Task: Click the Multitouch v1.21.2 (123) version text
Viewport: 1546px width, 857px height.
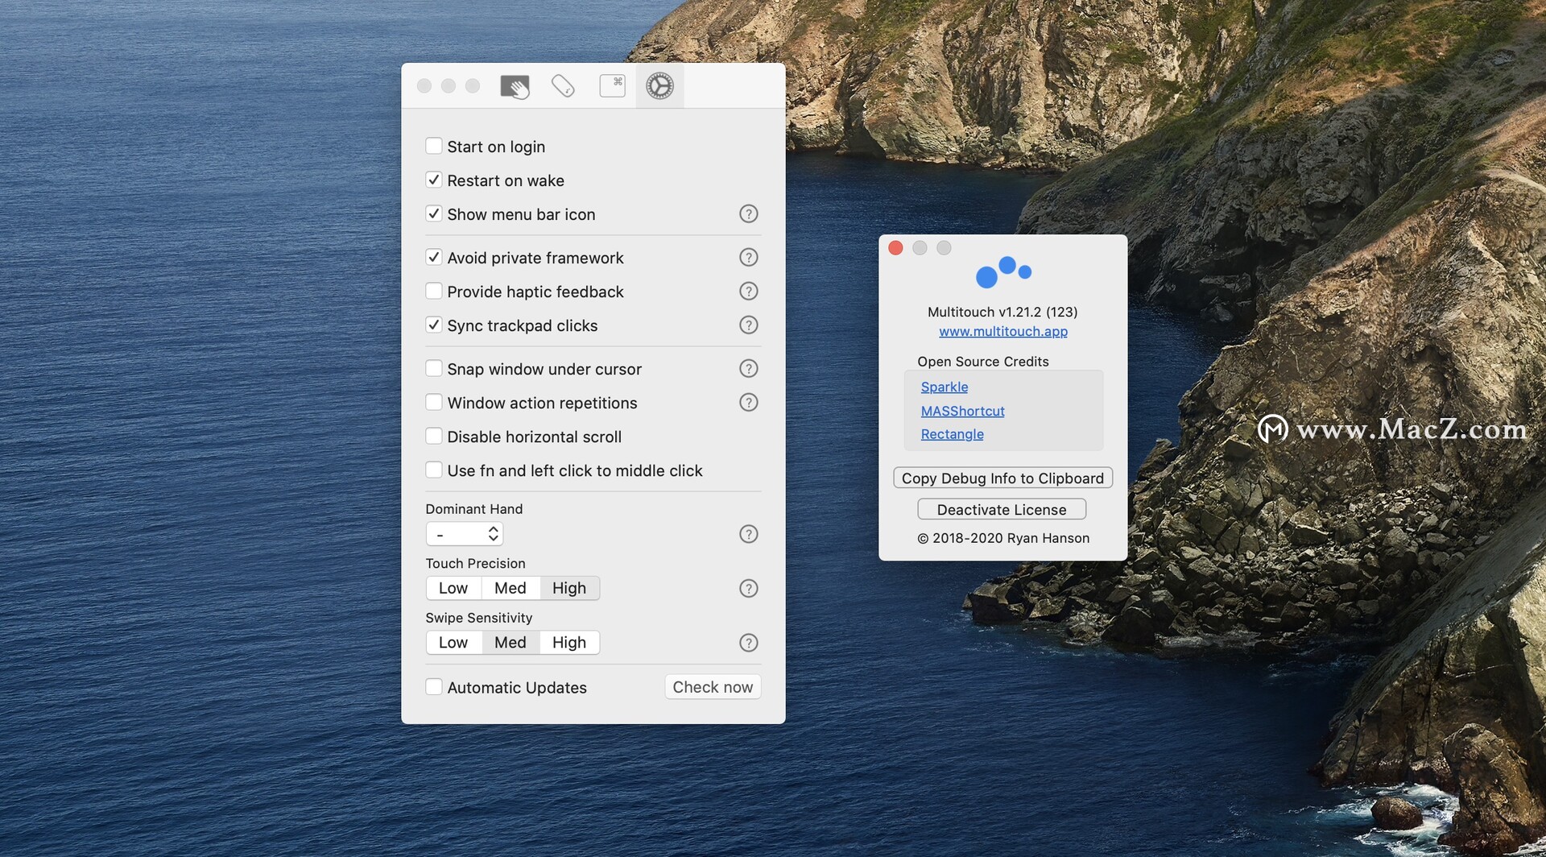Action: coord(1002,312)
